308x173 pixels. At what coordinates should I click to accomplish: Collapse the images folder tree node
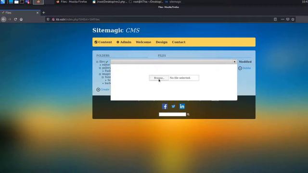[100, 74]
